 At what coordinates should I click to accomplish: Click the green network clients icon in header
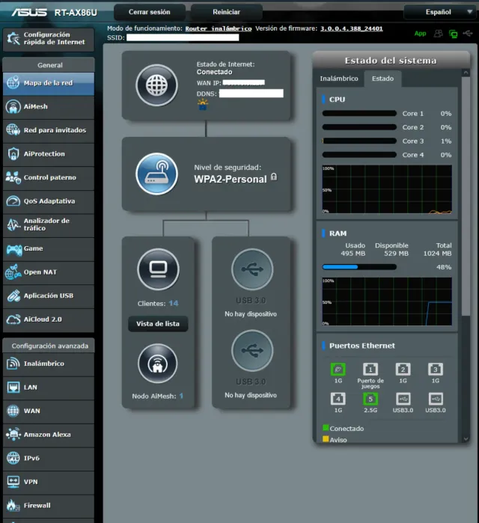coord(454,34)
